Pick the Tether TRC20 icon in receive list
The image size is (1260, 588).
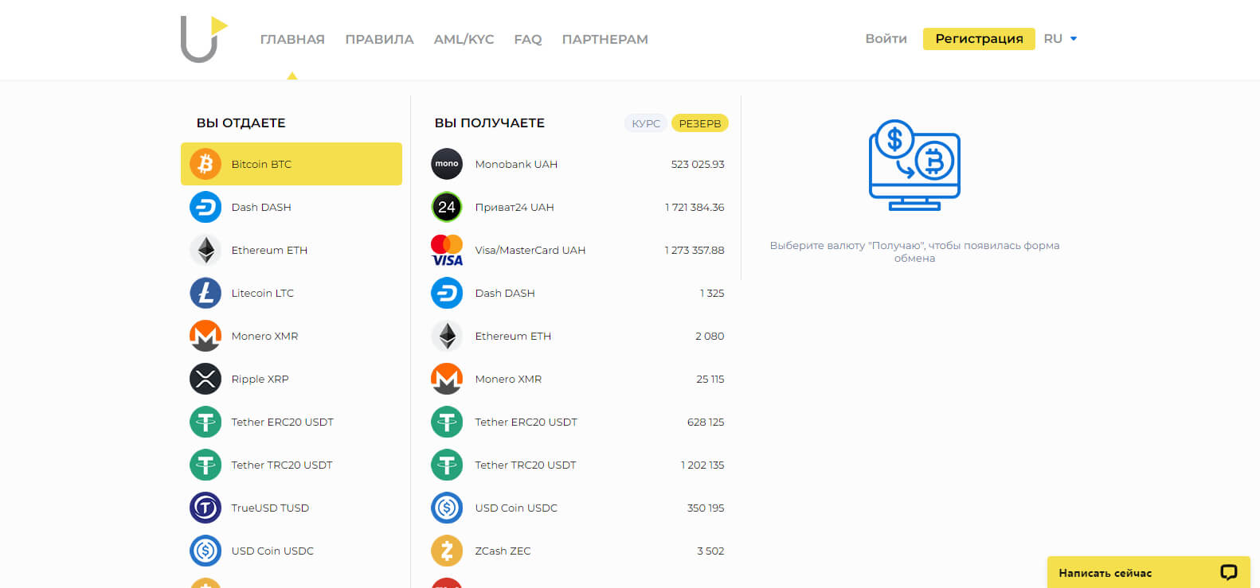[x=447, y=465]
